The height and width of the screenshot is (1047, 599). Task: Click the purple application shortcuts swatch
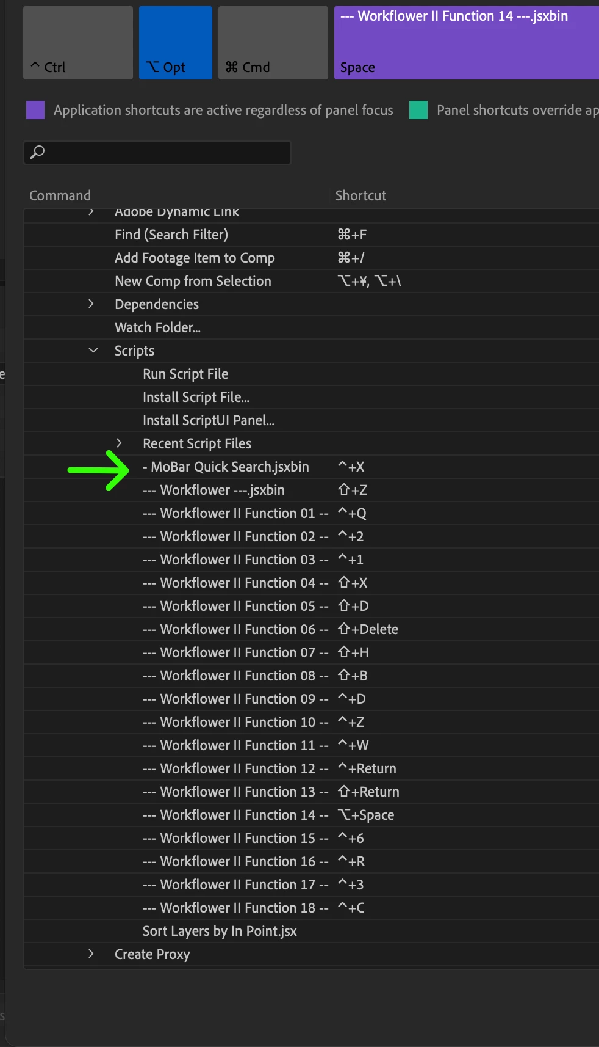[x=35, y=110]
